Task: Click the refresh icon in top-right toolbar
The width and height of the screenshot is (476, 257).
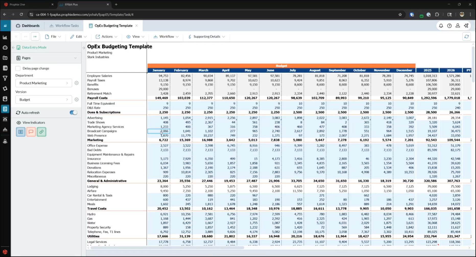Action: 467,37
